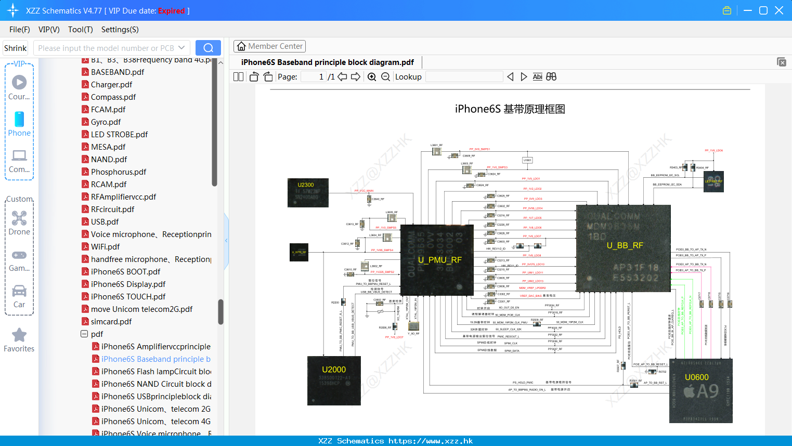The height and width of the screenshot is (446, 792).
Task: Click the xzz.hk website link at bottom
Action: (x=431, y=441)
